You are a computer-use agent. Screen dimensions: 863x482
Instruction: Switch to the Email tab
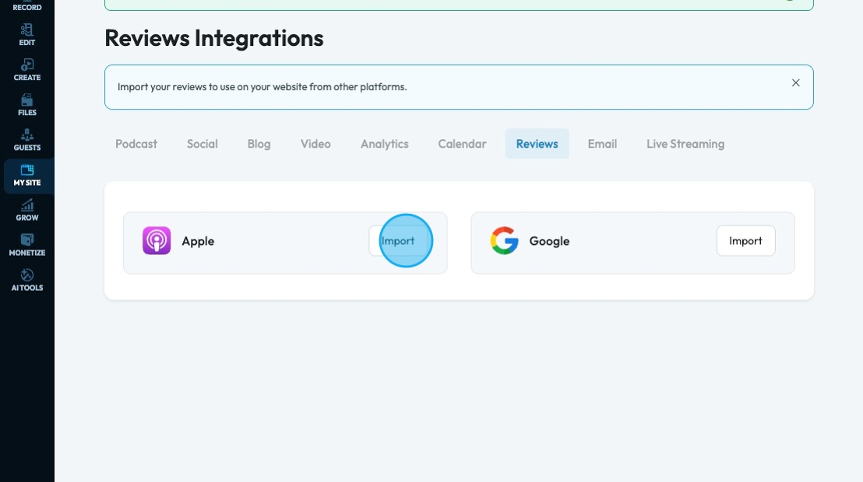(x=602, y=144)
